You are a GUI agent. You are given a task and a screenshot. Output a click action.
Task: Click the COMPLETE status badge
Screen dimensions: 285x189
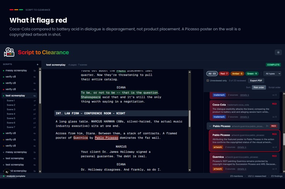click(x=273, y=65)
